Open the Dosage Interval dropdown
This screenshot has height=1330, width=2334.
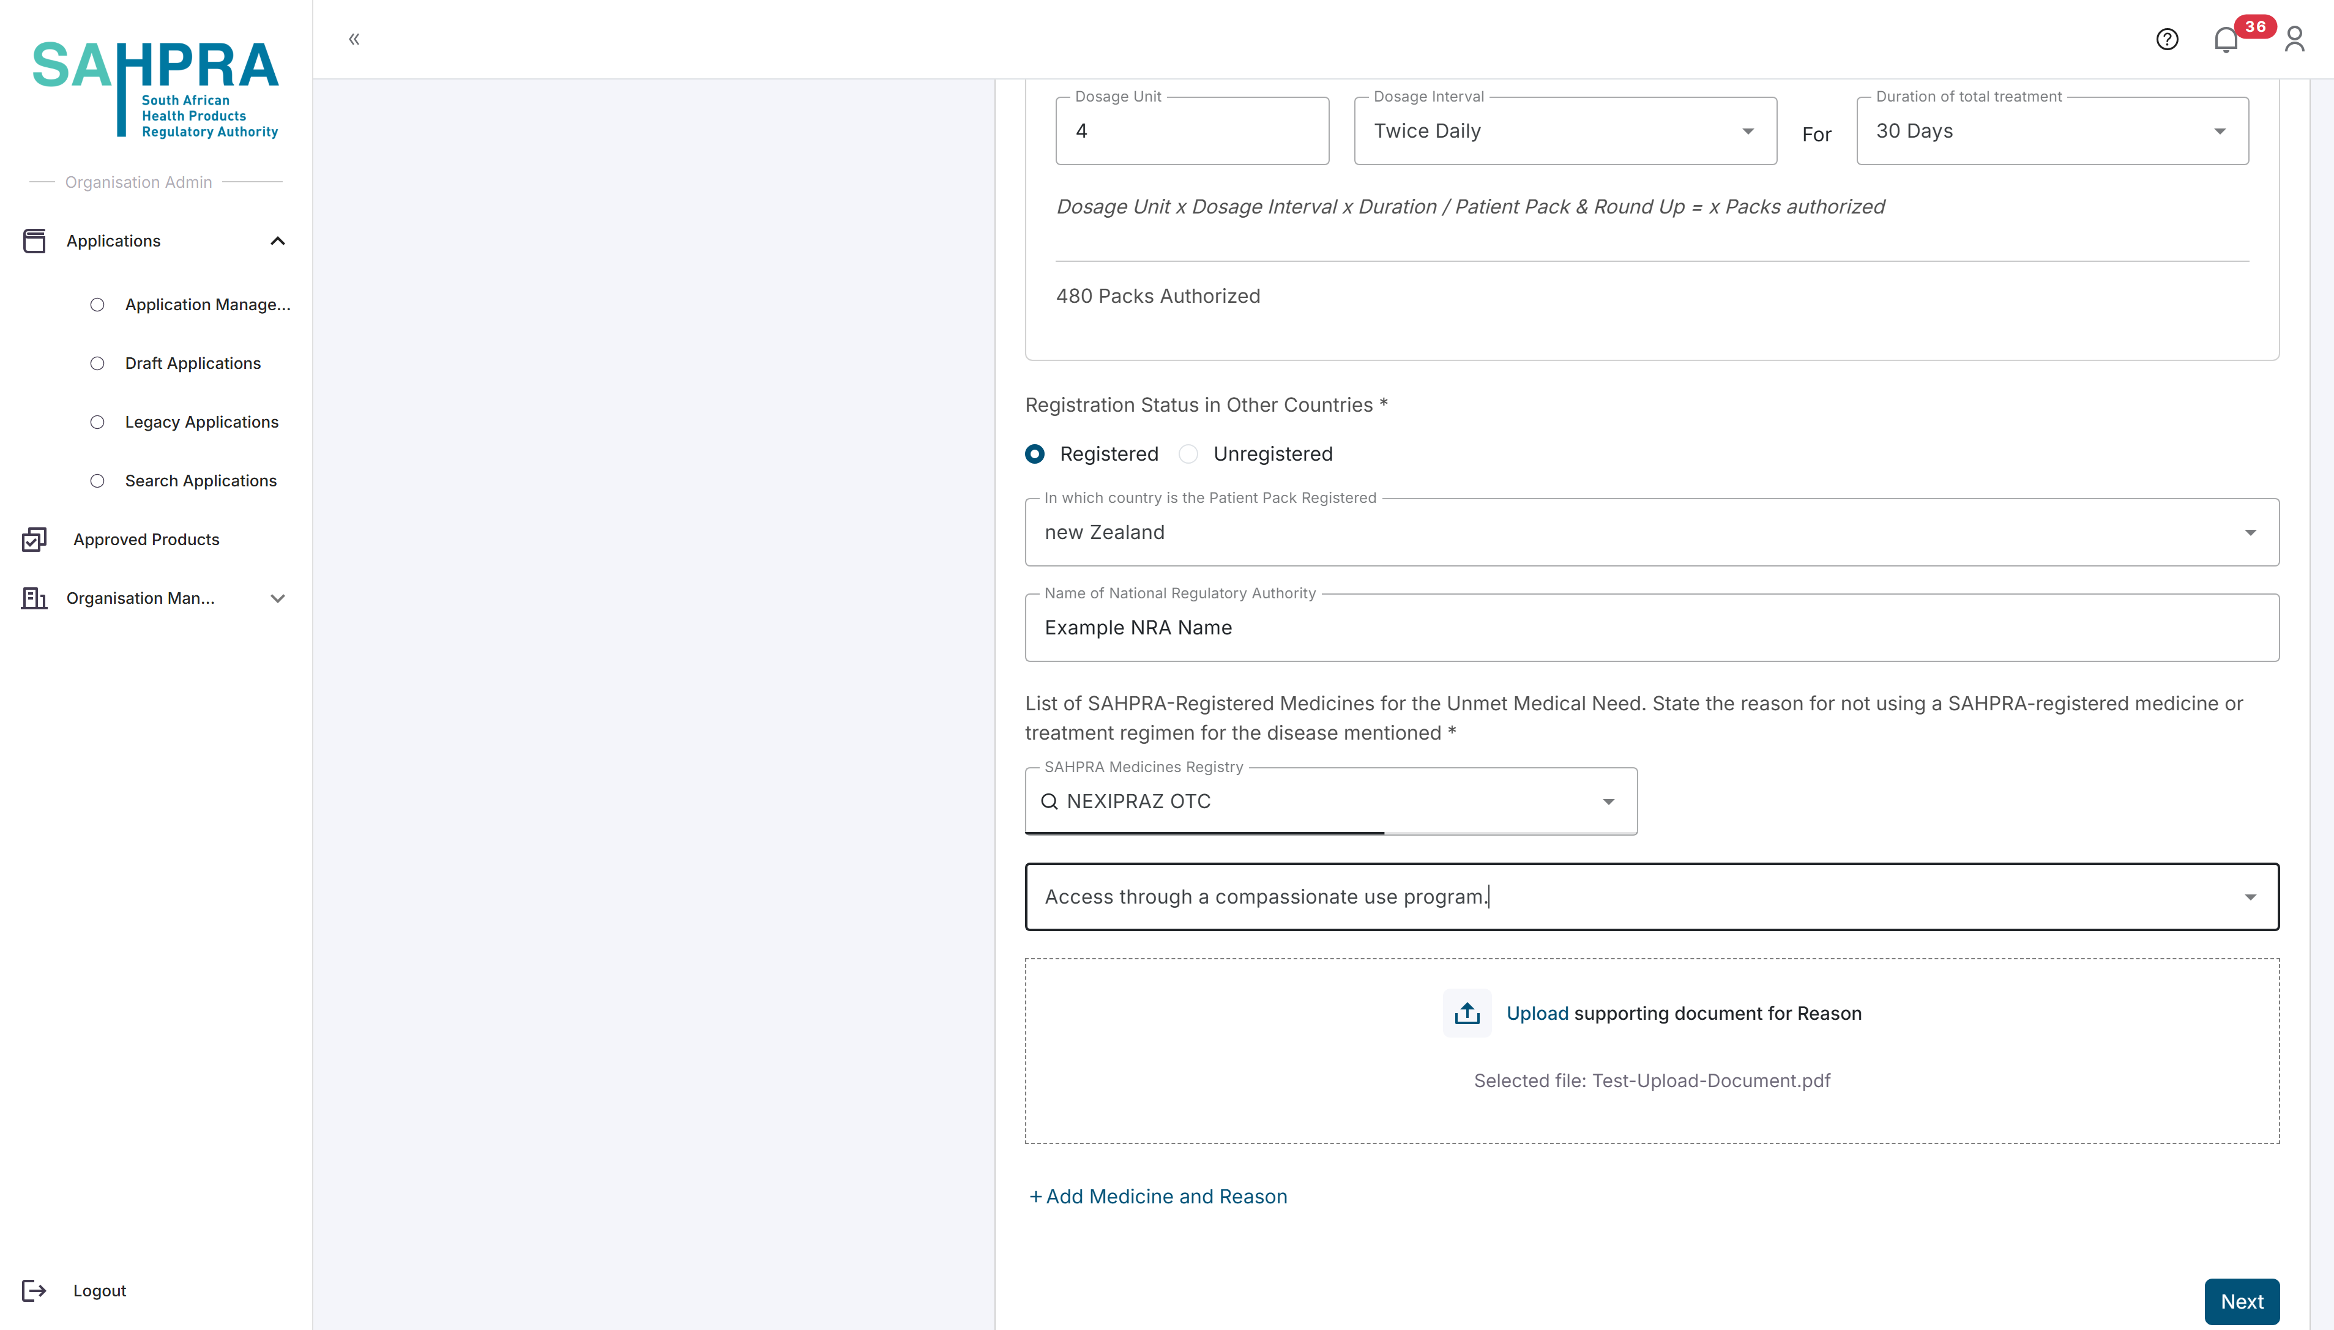[x=1565, y=132]
